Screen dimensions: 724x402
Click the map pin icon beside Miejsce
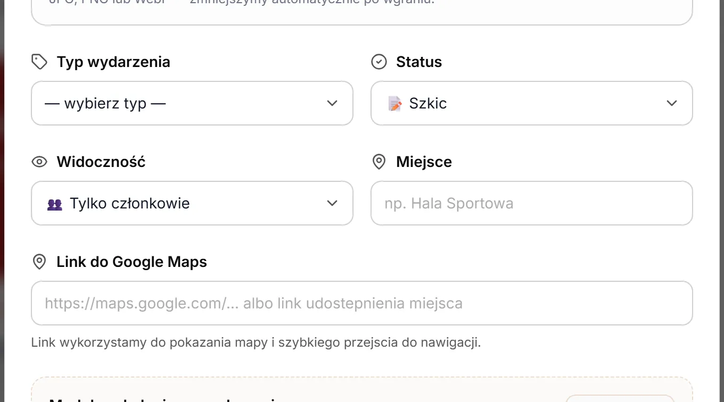[x=379, y=162]
